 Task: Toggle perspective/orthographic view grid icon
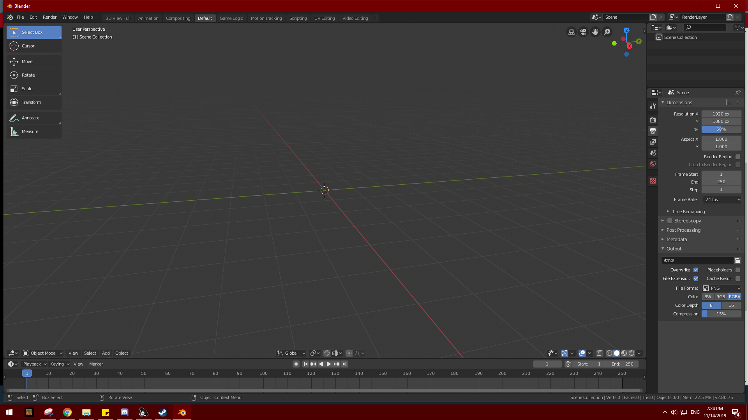(x=572, y=32)
